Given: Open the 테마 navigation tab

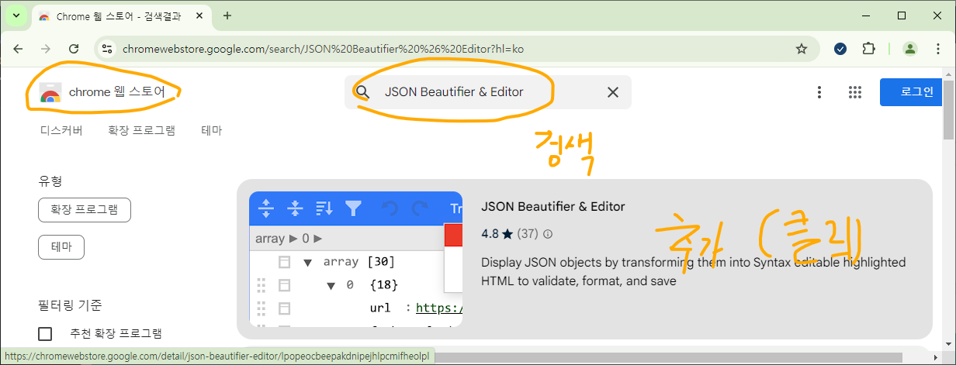Looking at the screenshot, I should [x=211, y=131].
